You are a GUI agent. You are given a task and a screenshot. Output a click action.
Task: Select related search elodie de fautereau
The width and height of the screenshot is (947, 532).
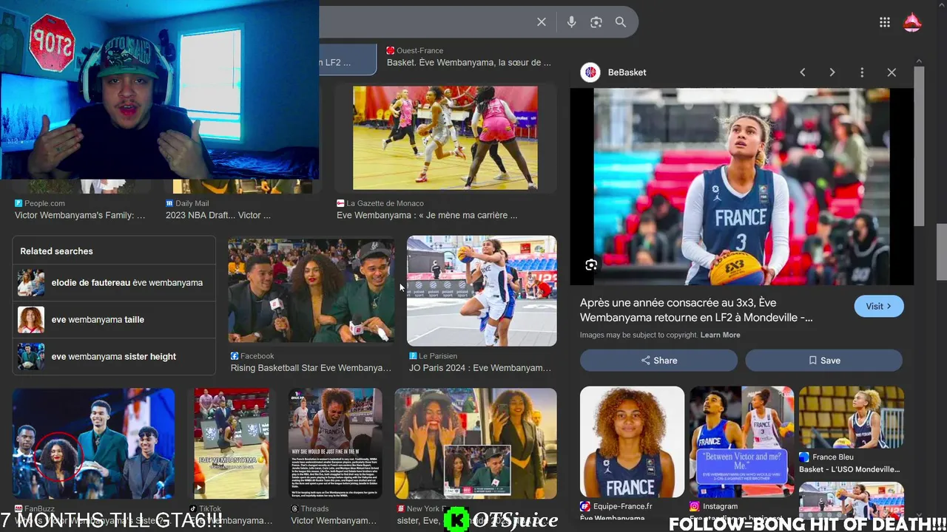[x=114, y=282]
